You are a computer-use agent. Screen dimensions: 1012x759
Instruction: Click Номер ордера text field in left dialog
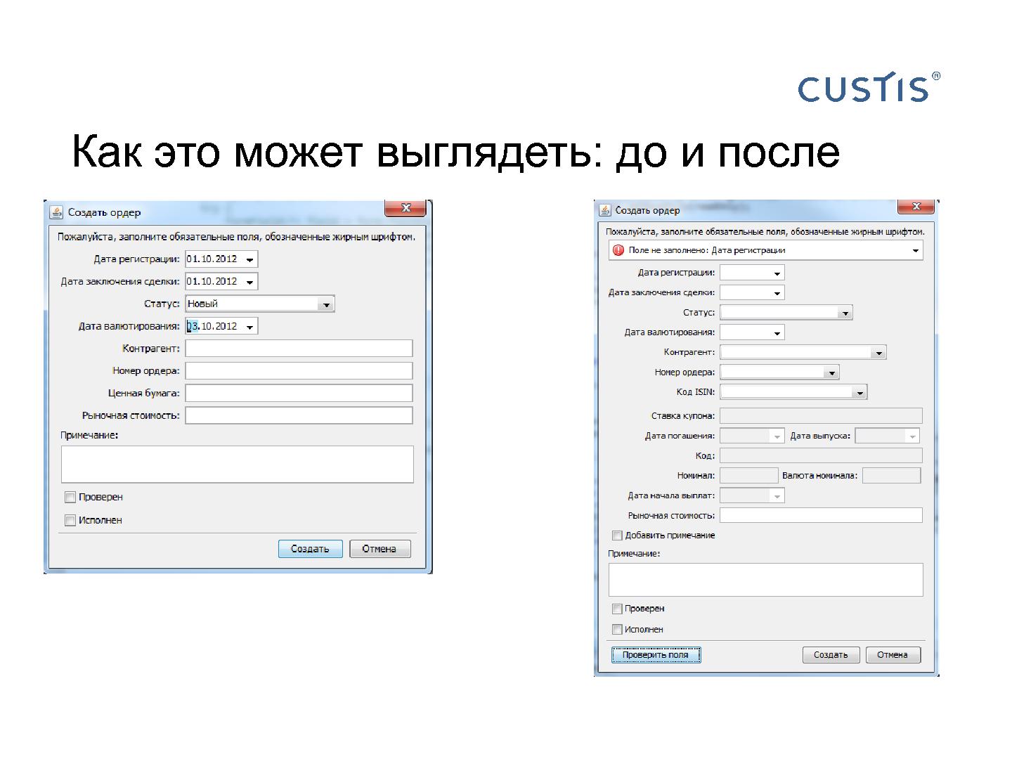(x=299, y=371)
